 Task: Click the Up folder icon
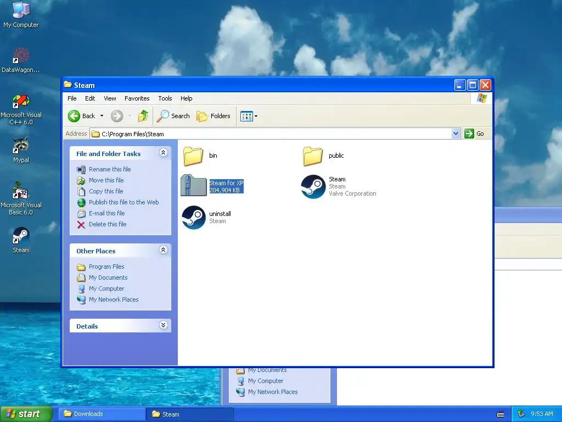pyautogui.click(x=143, y=116)
